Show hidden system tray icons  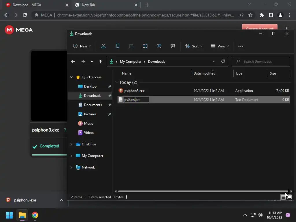point(245,215)
